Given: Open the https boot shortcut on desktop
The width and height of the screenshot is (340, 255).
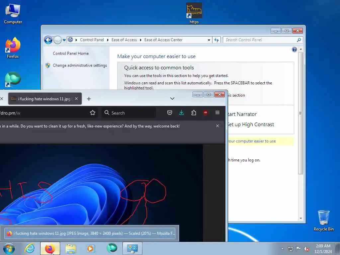Looking at the screenshot, I should [194, 13].
